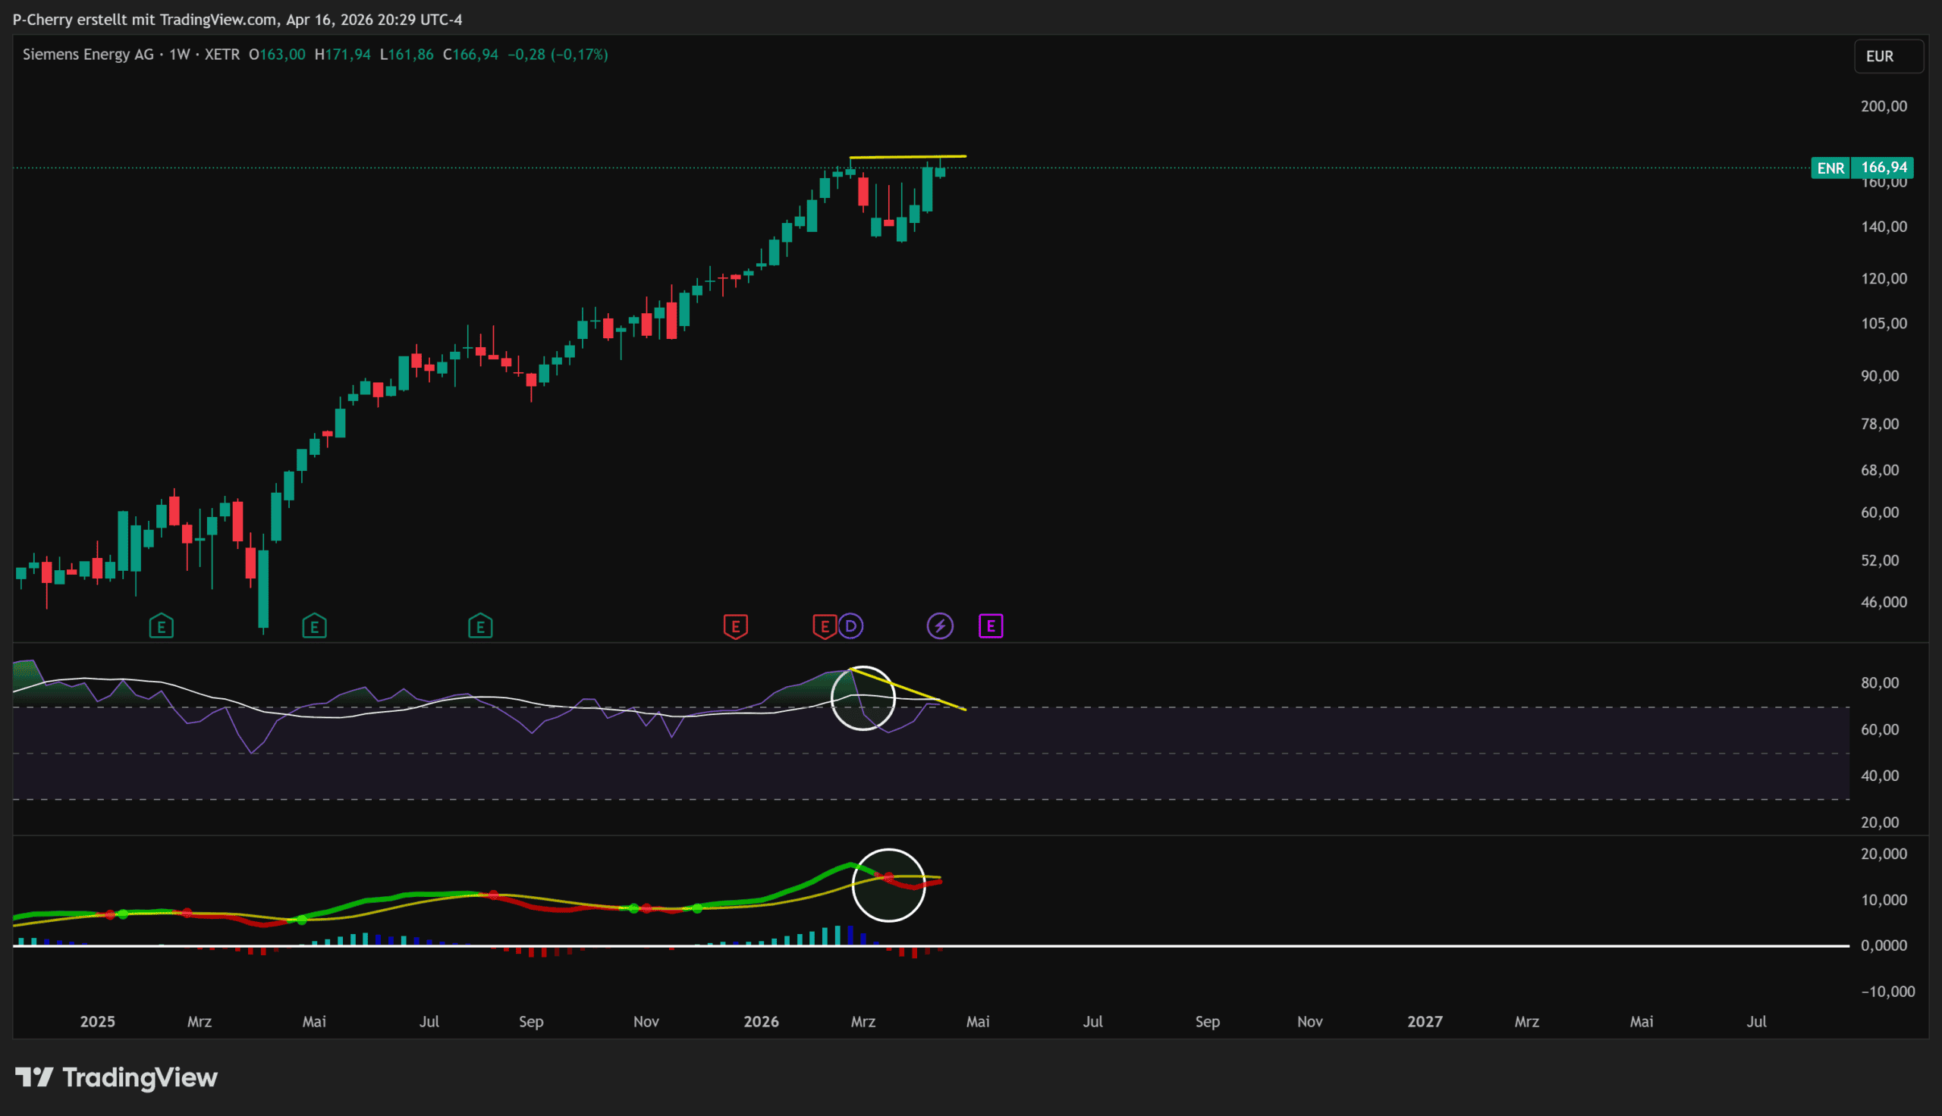Open the EUR currency selector
This screenshot has height=1116, width=1942.
1887,56
